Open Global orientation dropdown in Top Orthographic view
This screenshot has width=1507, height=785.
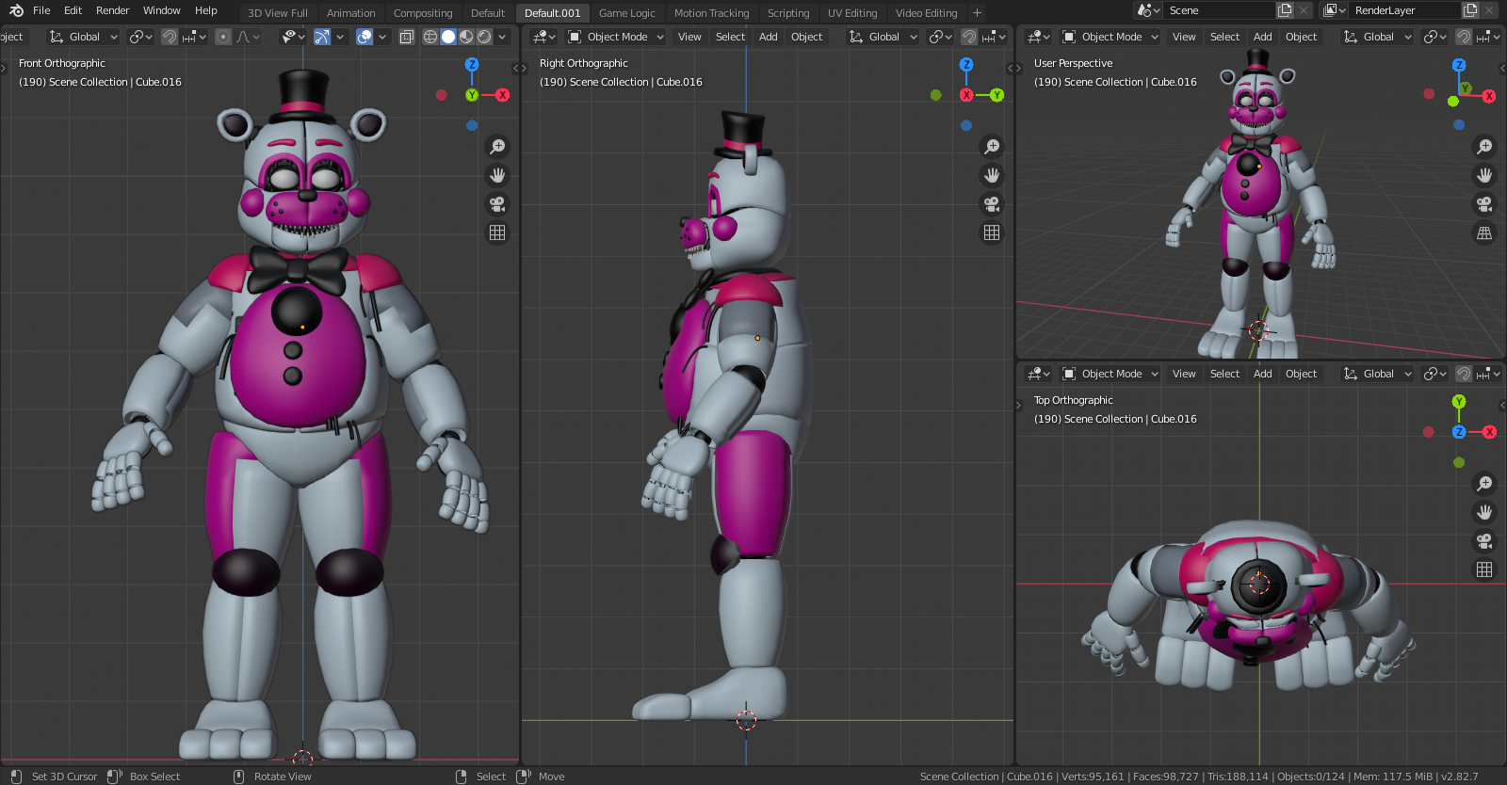(x=1378, y=374)
